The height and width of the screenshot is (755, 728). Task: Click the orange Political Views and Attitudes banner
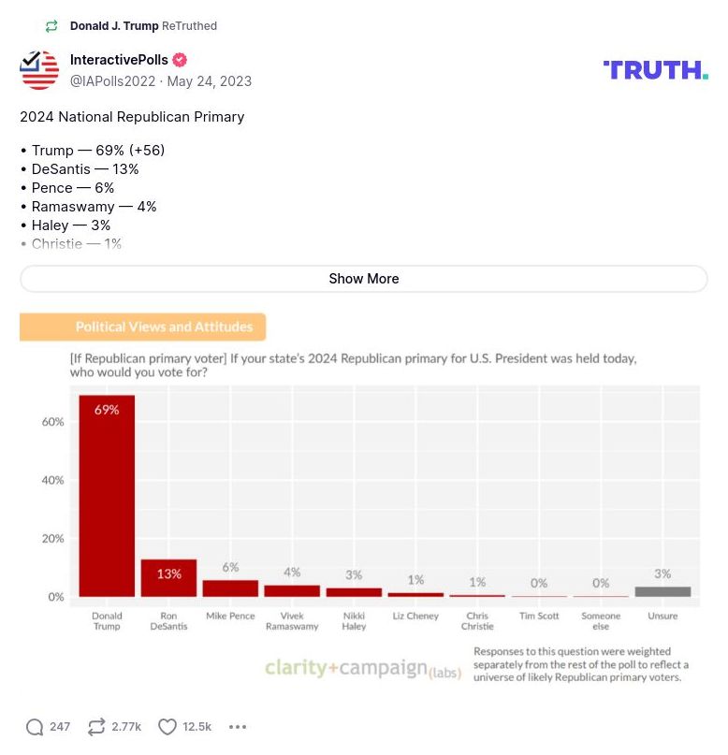(142, 327)
